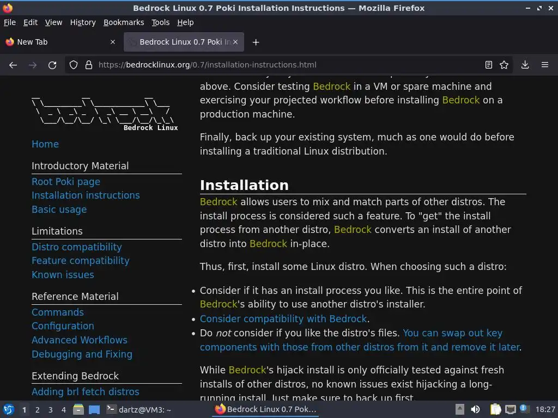Close the Bedrock Linux tab
The width and height of the screenshot is (558, 418).
[x=235, y=42]
